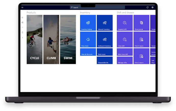Click the cart count 0 in sidebar

(x=22, y=37)
